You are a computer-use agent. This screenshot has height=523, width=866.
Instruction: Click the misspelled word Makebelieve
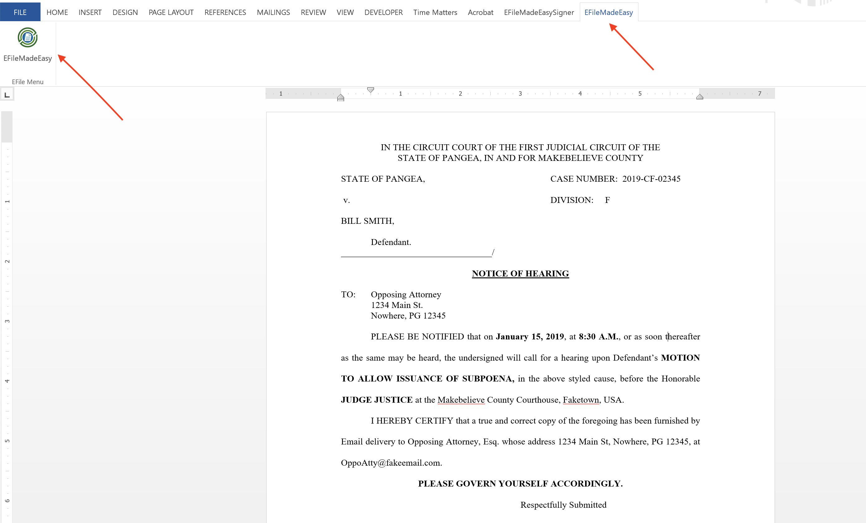click(x=461, y=400)
